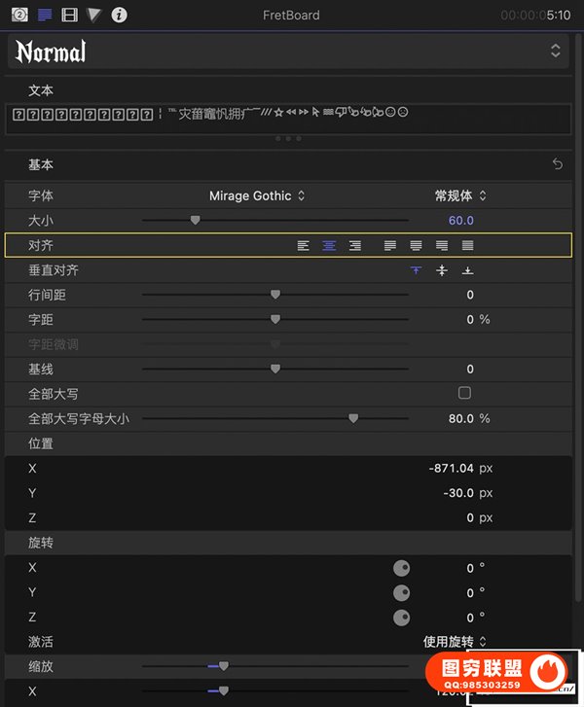
Task: Apply full justify alignment
Action: (467, 245)
